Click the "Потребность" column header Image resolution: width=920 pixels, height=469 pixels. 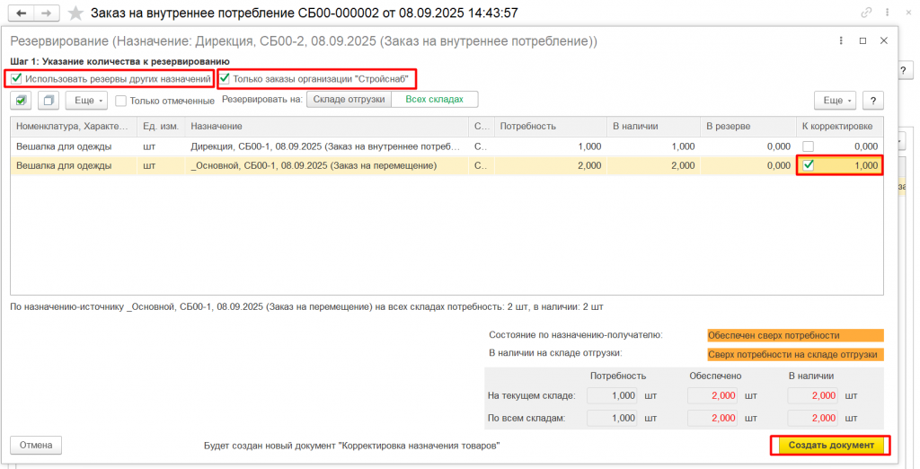(x=551, y=126)
